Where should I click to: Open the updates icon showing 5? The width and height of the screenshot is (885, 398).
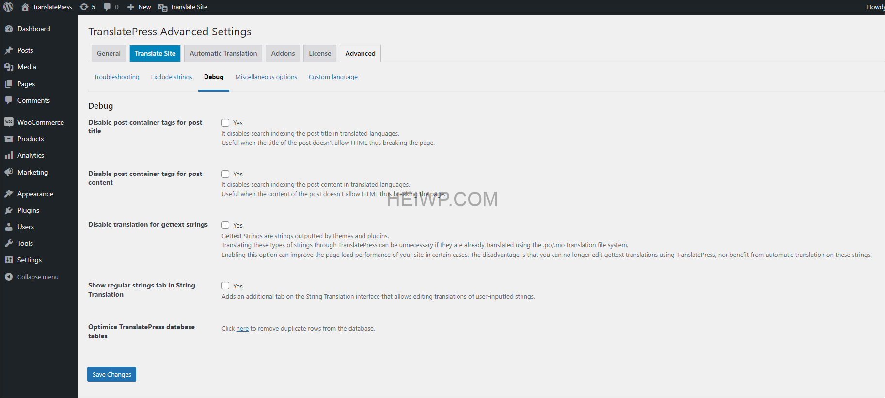pos(84,7)
